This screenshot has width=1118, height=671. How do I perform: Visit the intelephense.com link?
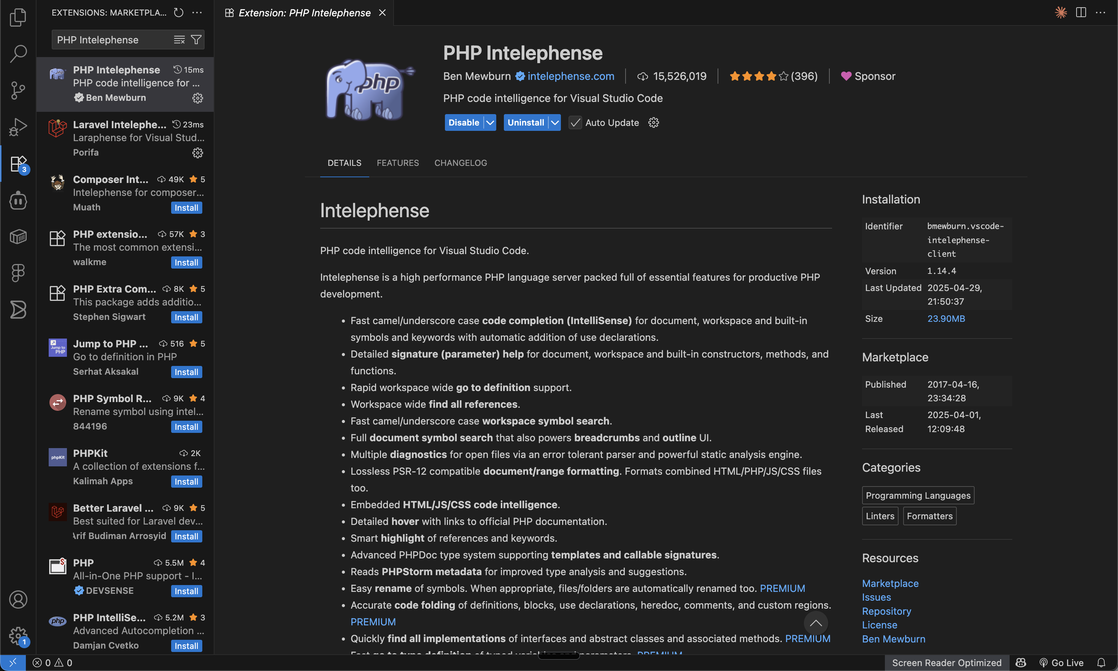tap(571, 76)
